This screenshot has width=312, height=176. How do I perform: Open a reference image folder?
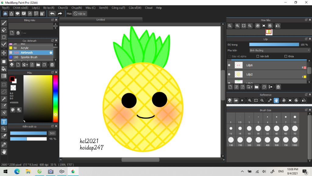click(x=236, y=100)
